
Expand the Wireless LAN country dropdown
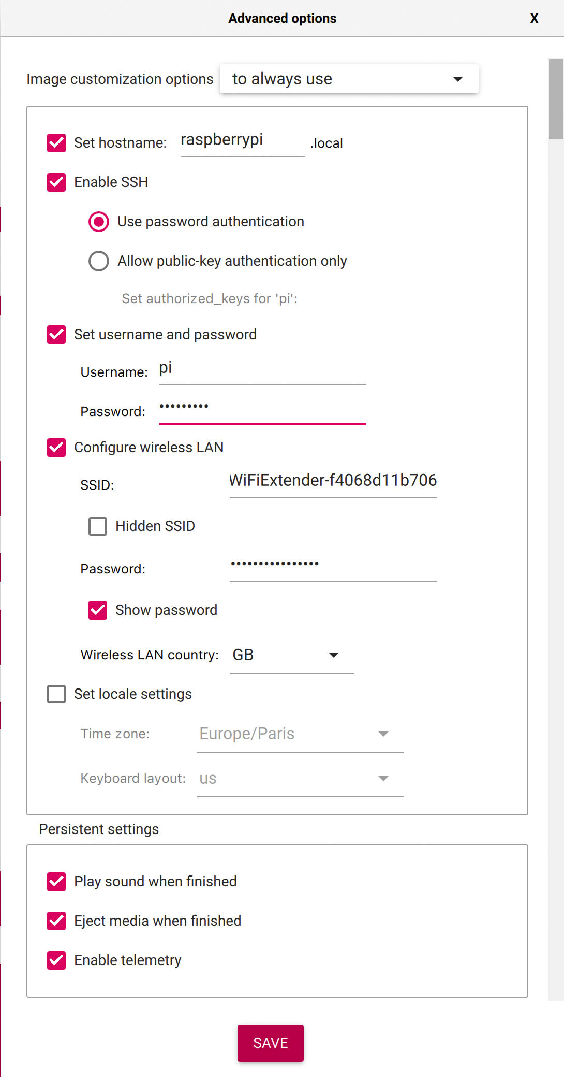[292, 655]
